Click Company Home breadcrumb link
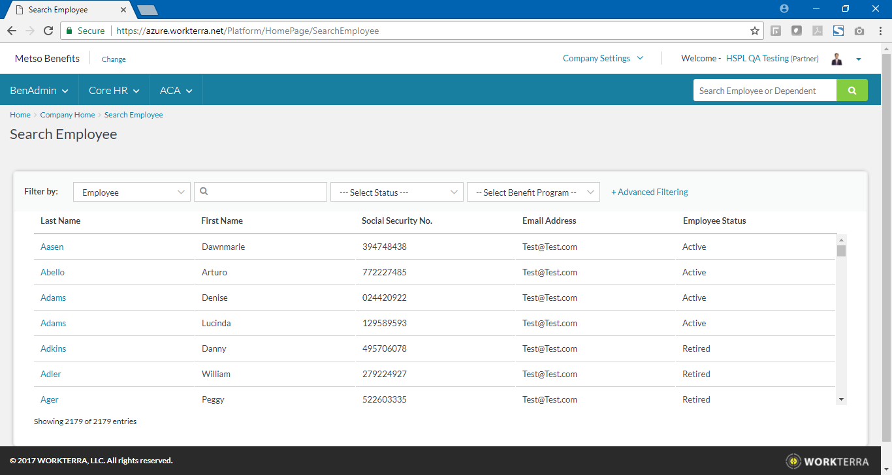The width and height of the screenshot is (892, 475). tap(67, 115)
